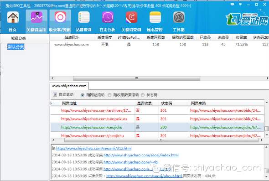Open the 收录率/死链 tool
Screen dimensions: 269x181
click(60, 21)
